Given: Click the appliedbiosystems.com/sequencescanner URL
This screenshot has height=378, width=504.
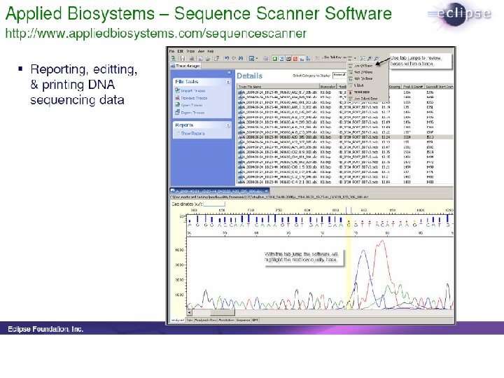Looking at the screenshot, I should coord(156,33).
